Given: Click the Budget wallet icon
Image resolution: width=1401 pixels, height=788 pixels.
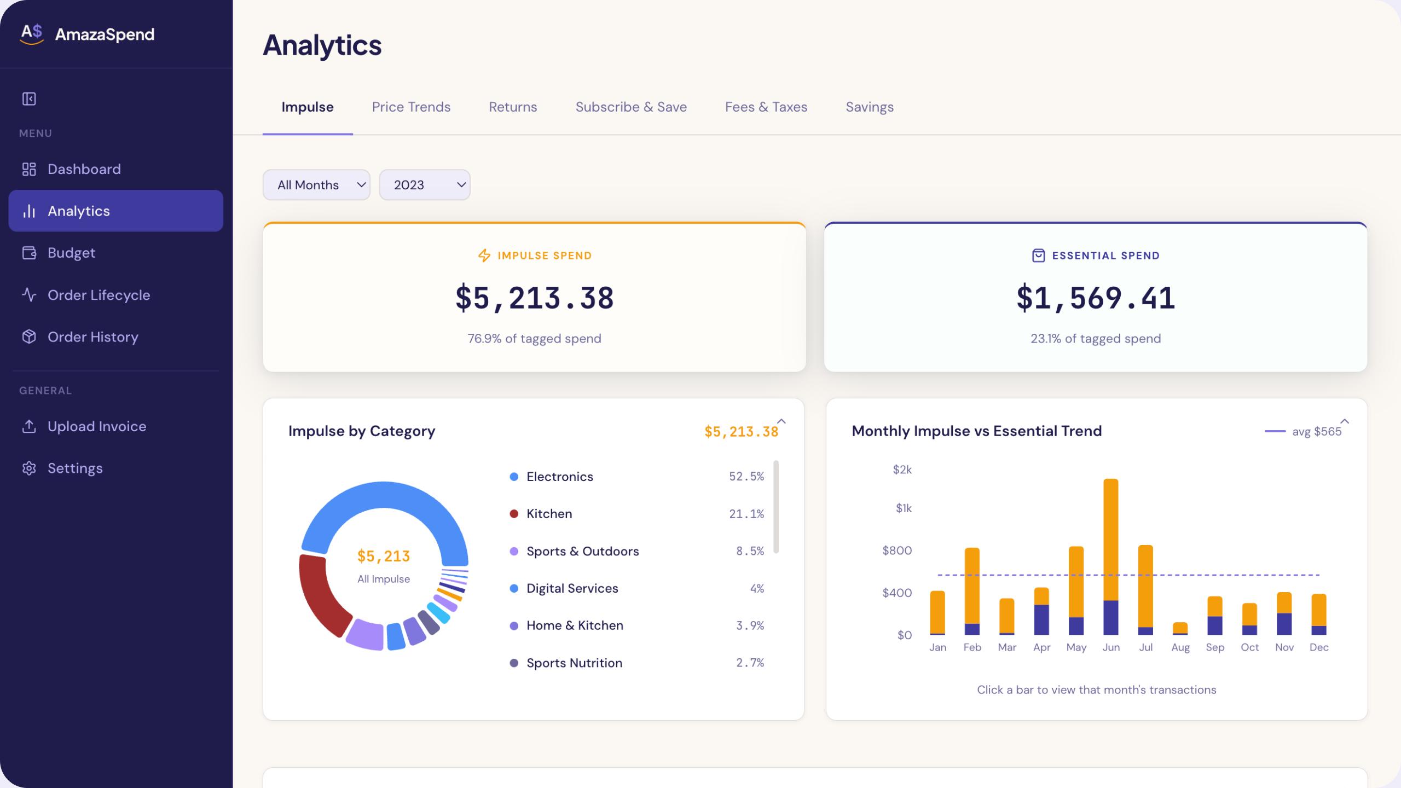Looking at the screenshot, I should click(x=29, y=253).
